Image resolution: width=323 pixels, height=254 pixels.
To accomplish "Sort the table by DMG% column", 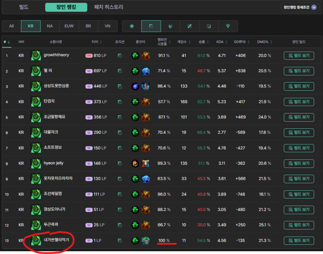I will [x=265, y=42].
